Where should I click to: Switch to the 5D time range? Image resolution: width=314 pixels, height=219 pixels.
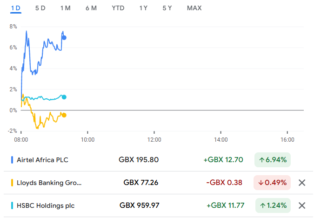point(40,8)
